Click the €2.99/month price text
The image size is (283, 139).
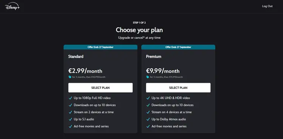(x=85, y=71)
